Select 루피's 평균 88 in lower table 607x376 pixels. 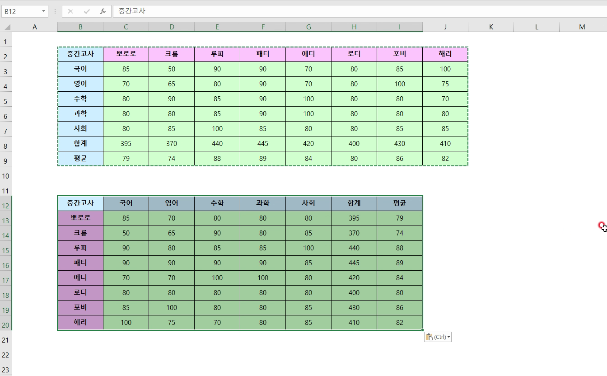tap(400, 248)
